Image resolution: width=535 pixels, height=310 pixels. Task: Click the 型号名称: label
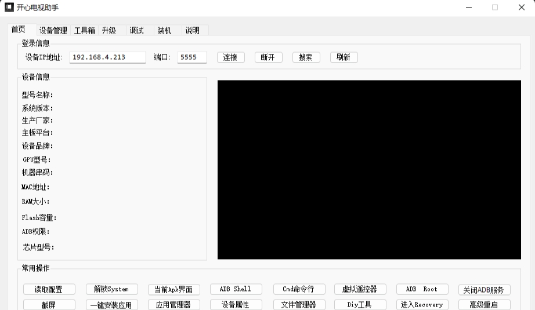38,94
